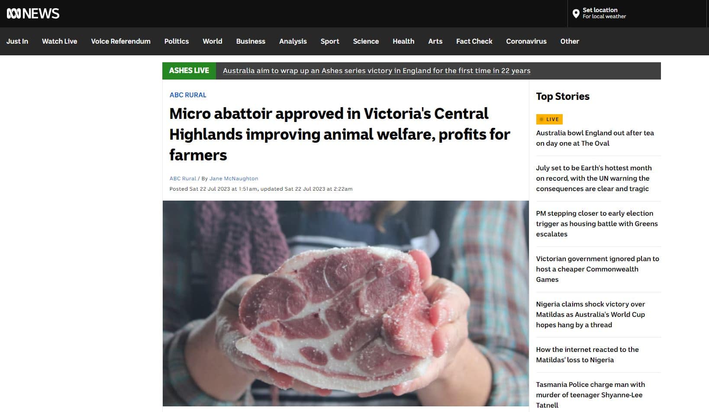The image size is (709, 412).
Task: Open the PM early election trigger story
Action: [596, 224]
